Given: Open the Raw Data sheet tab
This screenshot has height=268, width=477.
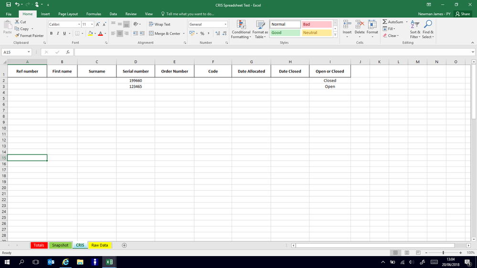Looking at the screenshot, I should pos(99,245).
